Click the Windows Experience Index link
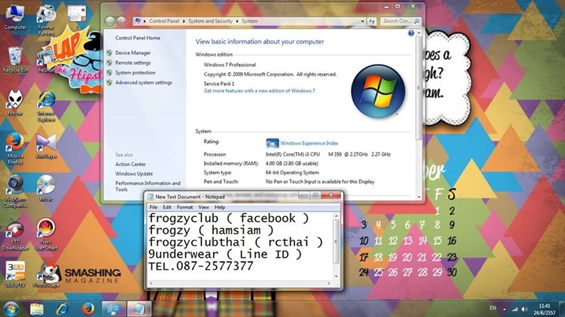This screenshot has height=317, width=565. 309,143
